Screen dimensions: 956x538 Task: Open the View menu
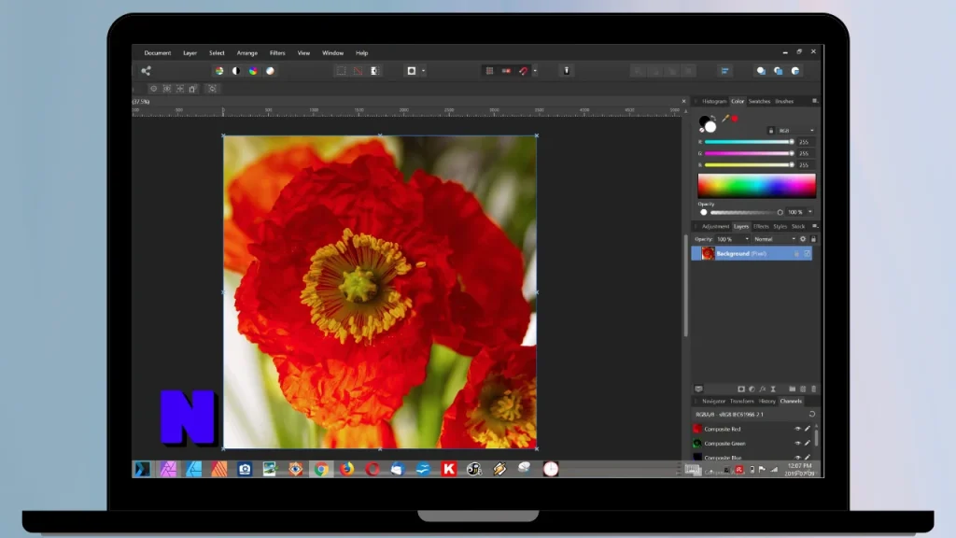tap(303, 53)
